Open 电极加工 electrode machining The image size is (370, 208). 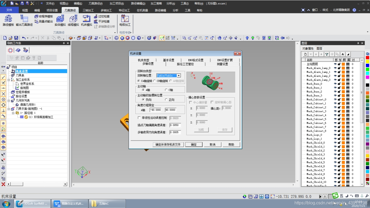point(125,21)
